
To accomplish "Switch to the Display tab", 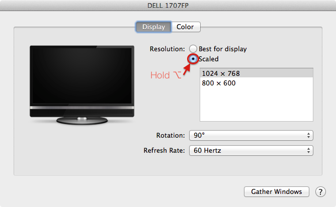I will point(153,27).
